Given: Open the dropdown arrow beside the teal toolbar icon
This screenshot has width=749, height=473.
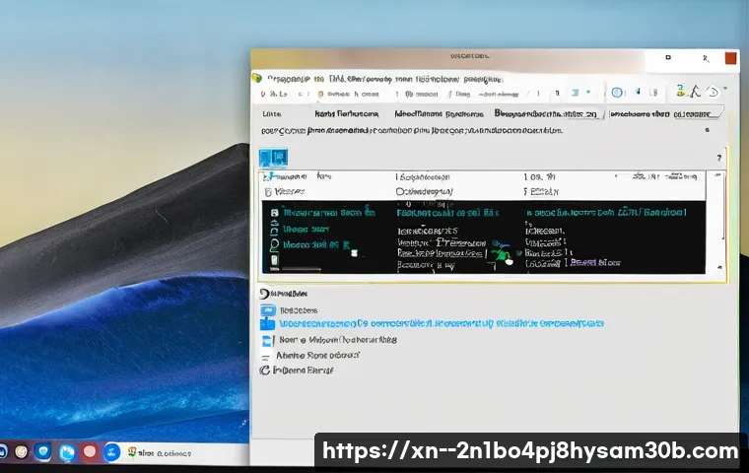Looking at the screenshot, I should pyautogui.click(x=588, y=93).
